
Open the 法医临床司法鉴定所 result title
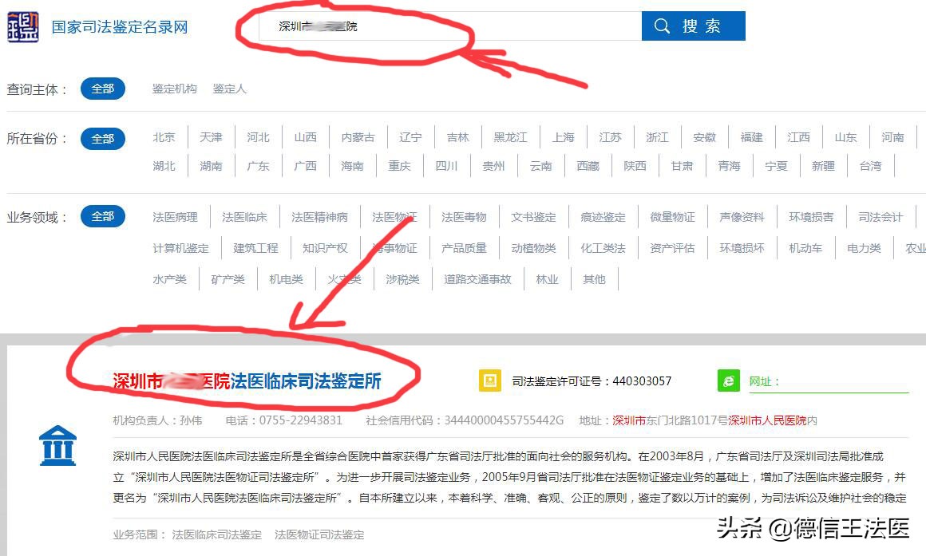(x=247, y=381)
